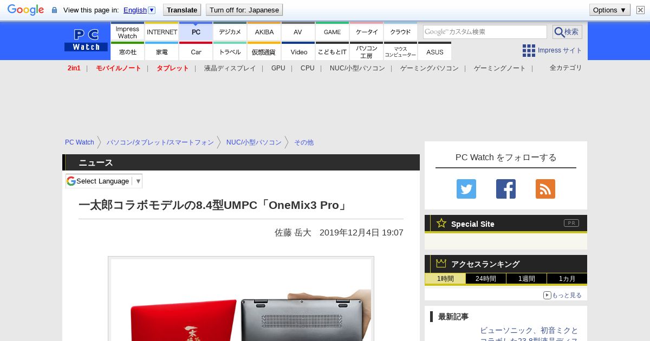
Task: Open the Impress Watch tab
Action: [x=127, y=31]
